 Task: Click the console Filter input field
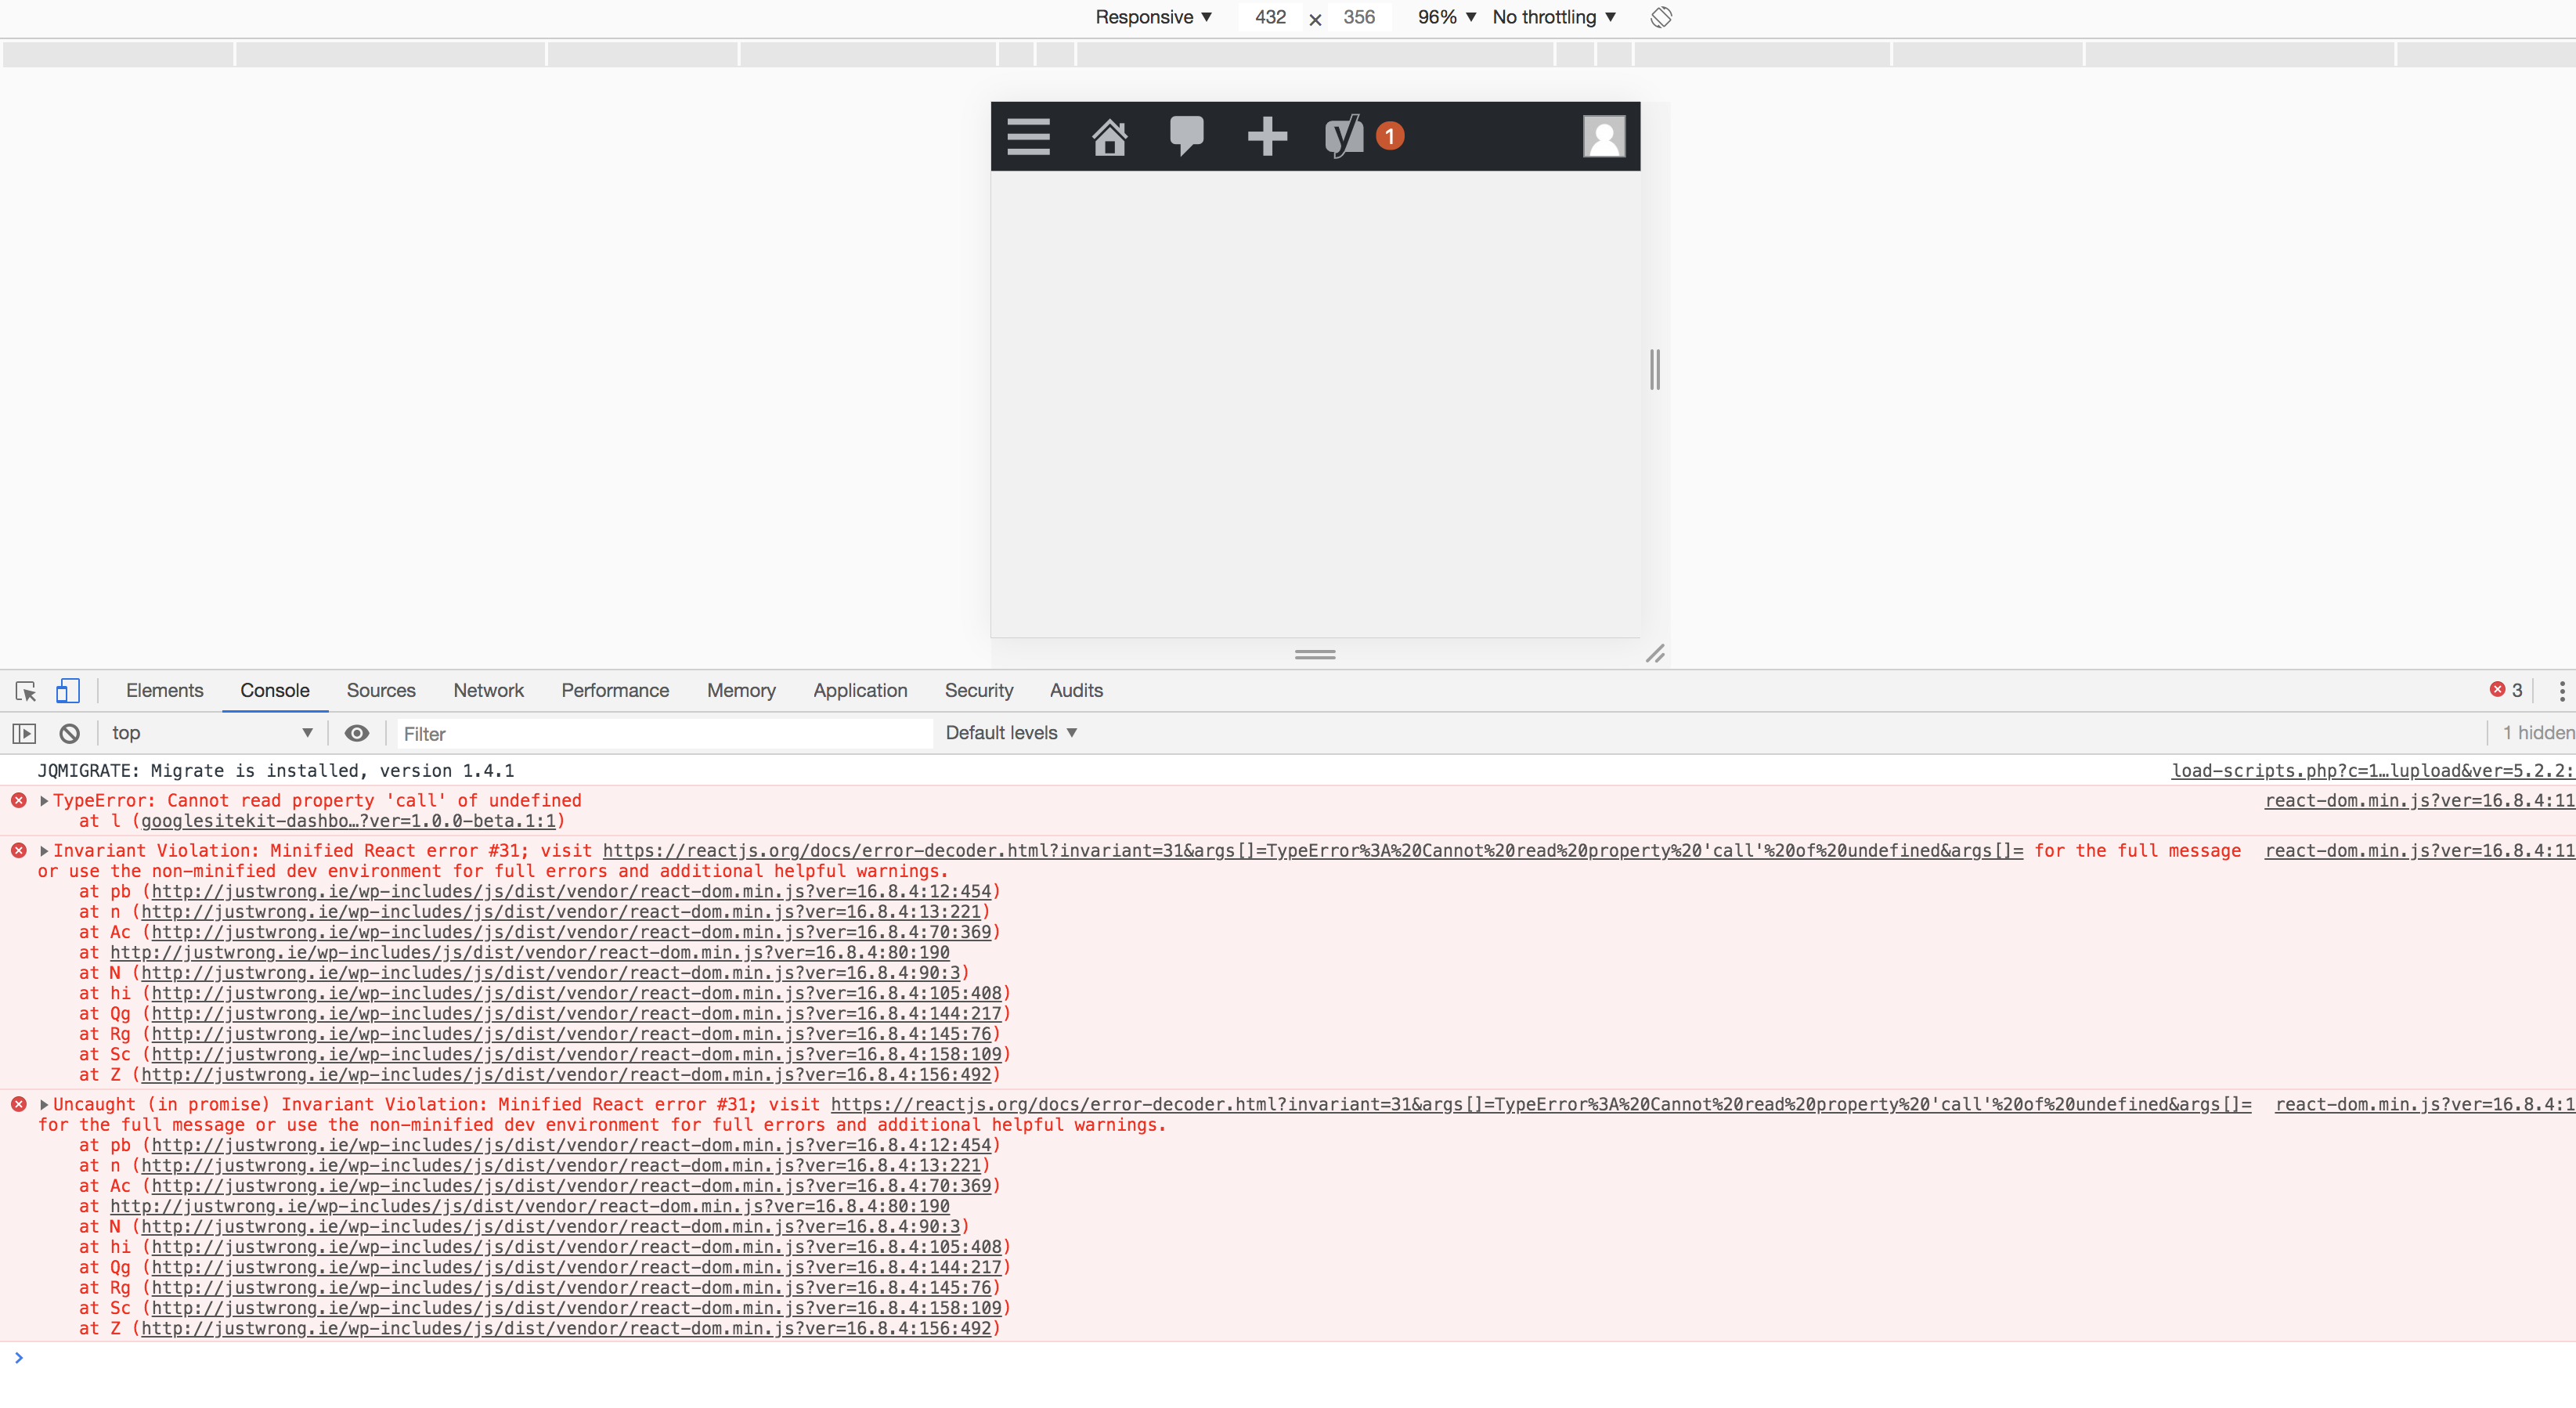click(665, 734)
